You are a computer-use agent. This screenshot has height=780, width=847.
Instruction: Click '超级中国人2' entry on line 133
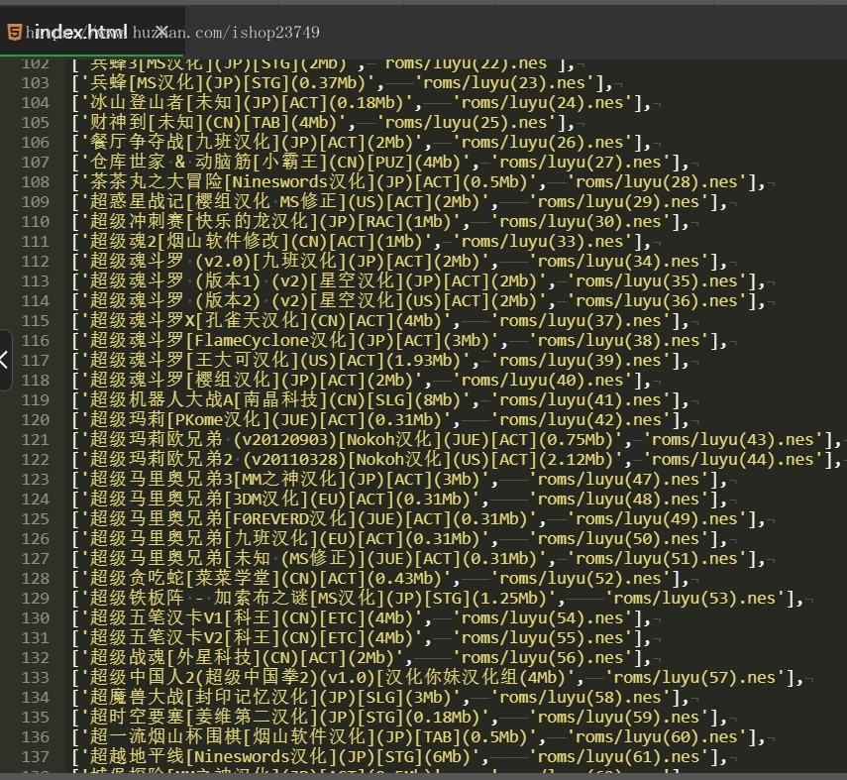(142, 677)
